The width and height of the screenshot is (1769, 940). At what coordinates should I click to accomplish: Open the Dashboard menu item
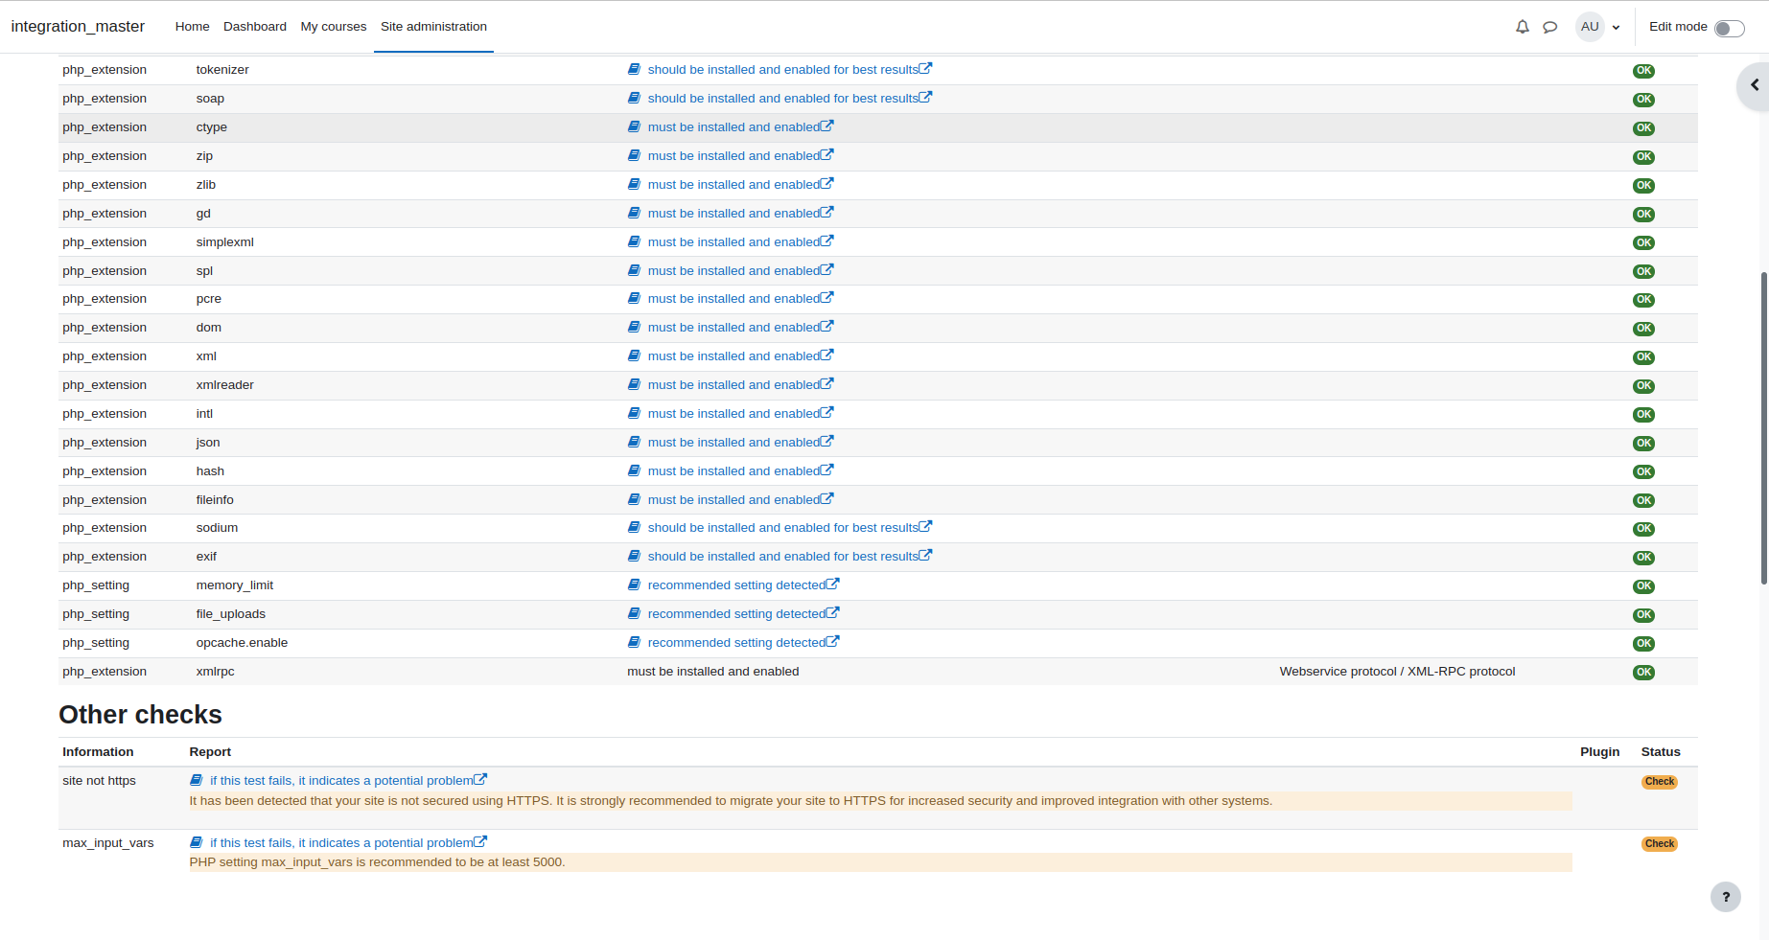[255, 27]
